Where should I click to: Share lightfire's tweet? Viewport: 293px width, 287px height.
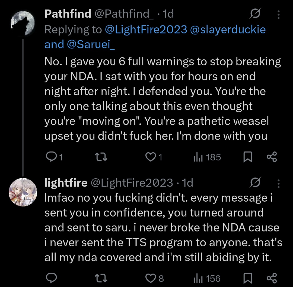click(272, 278)
